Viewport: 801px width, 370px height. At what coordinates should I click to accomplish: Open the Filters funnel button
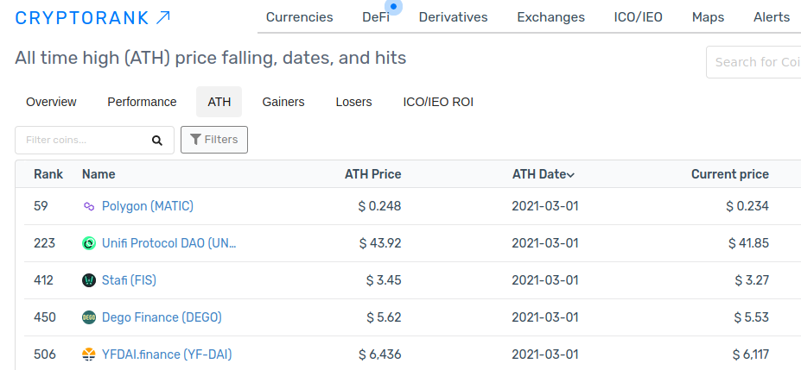[214, 140]
